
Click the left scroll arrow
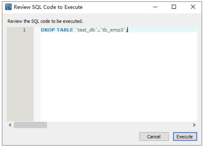pos(10,125)
